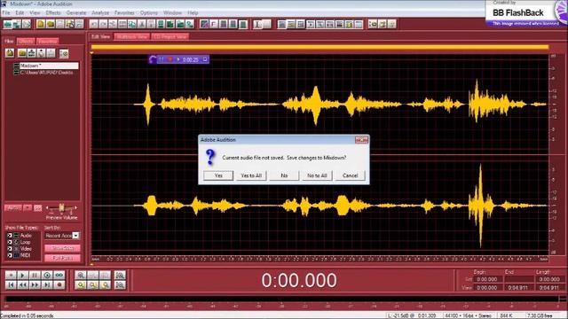Switch to Multitrack View tab
568x319 pixels.
(x=132, y=36)
